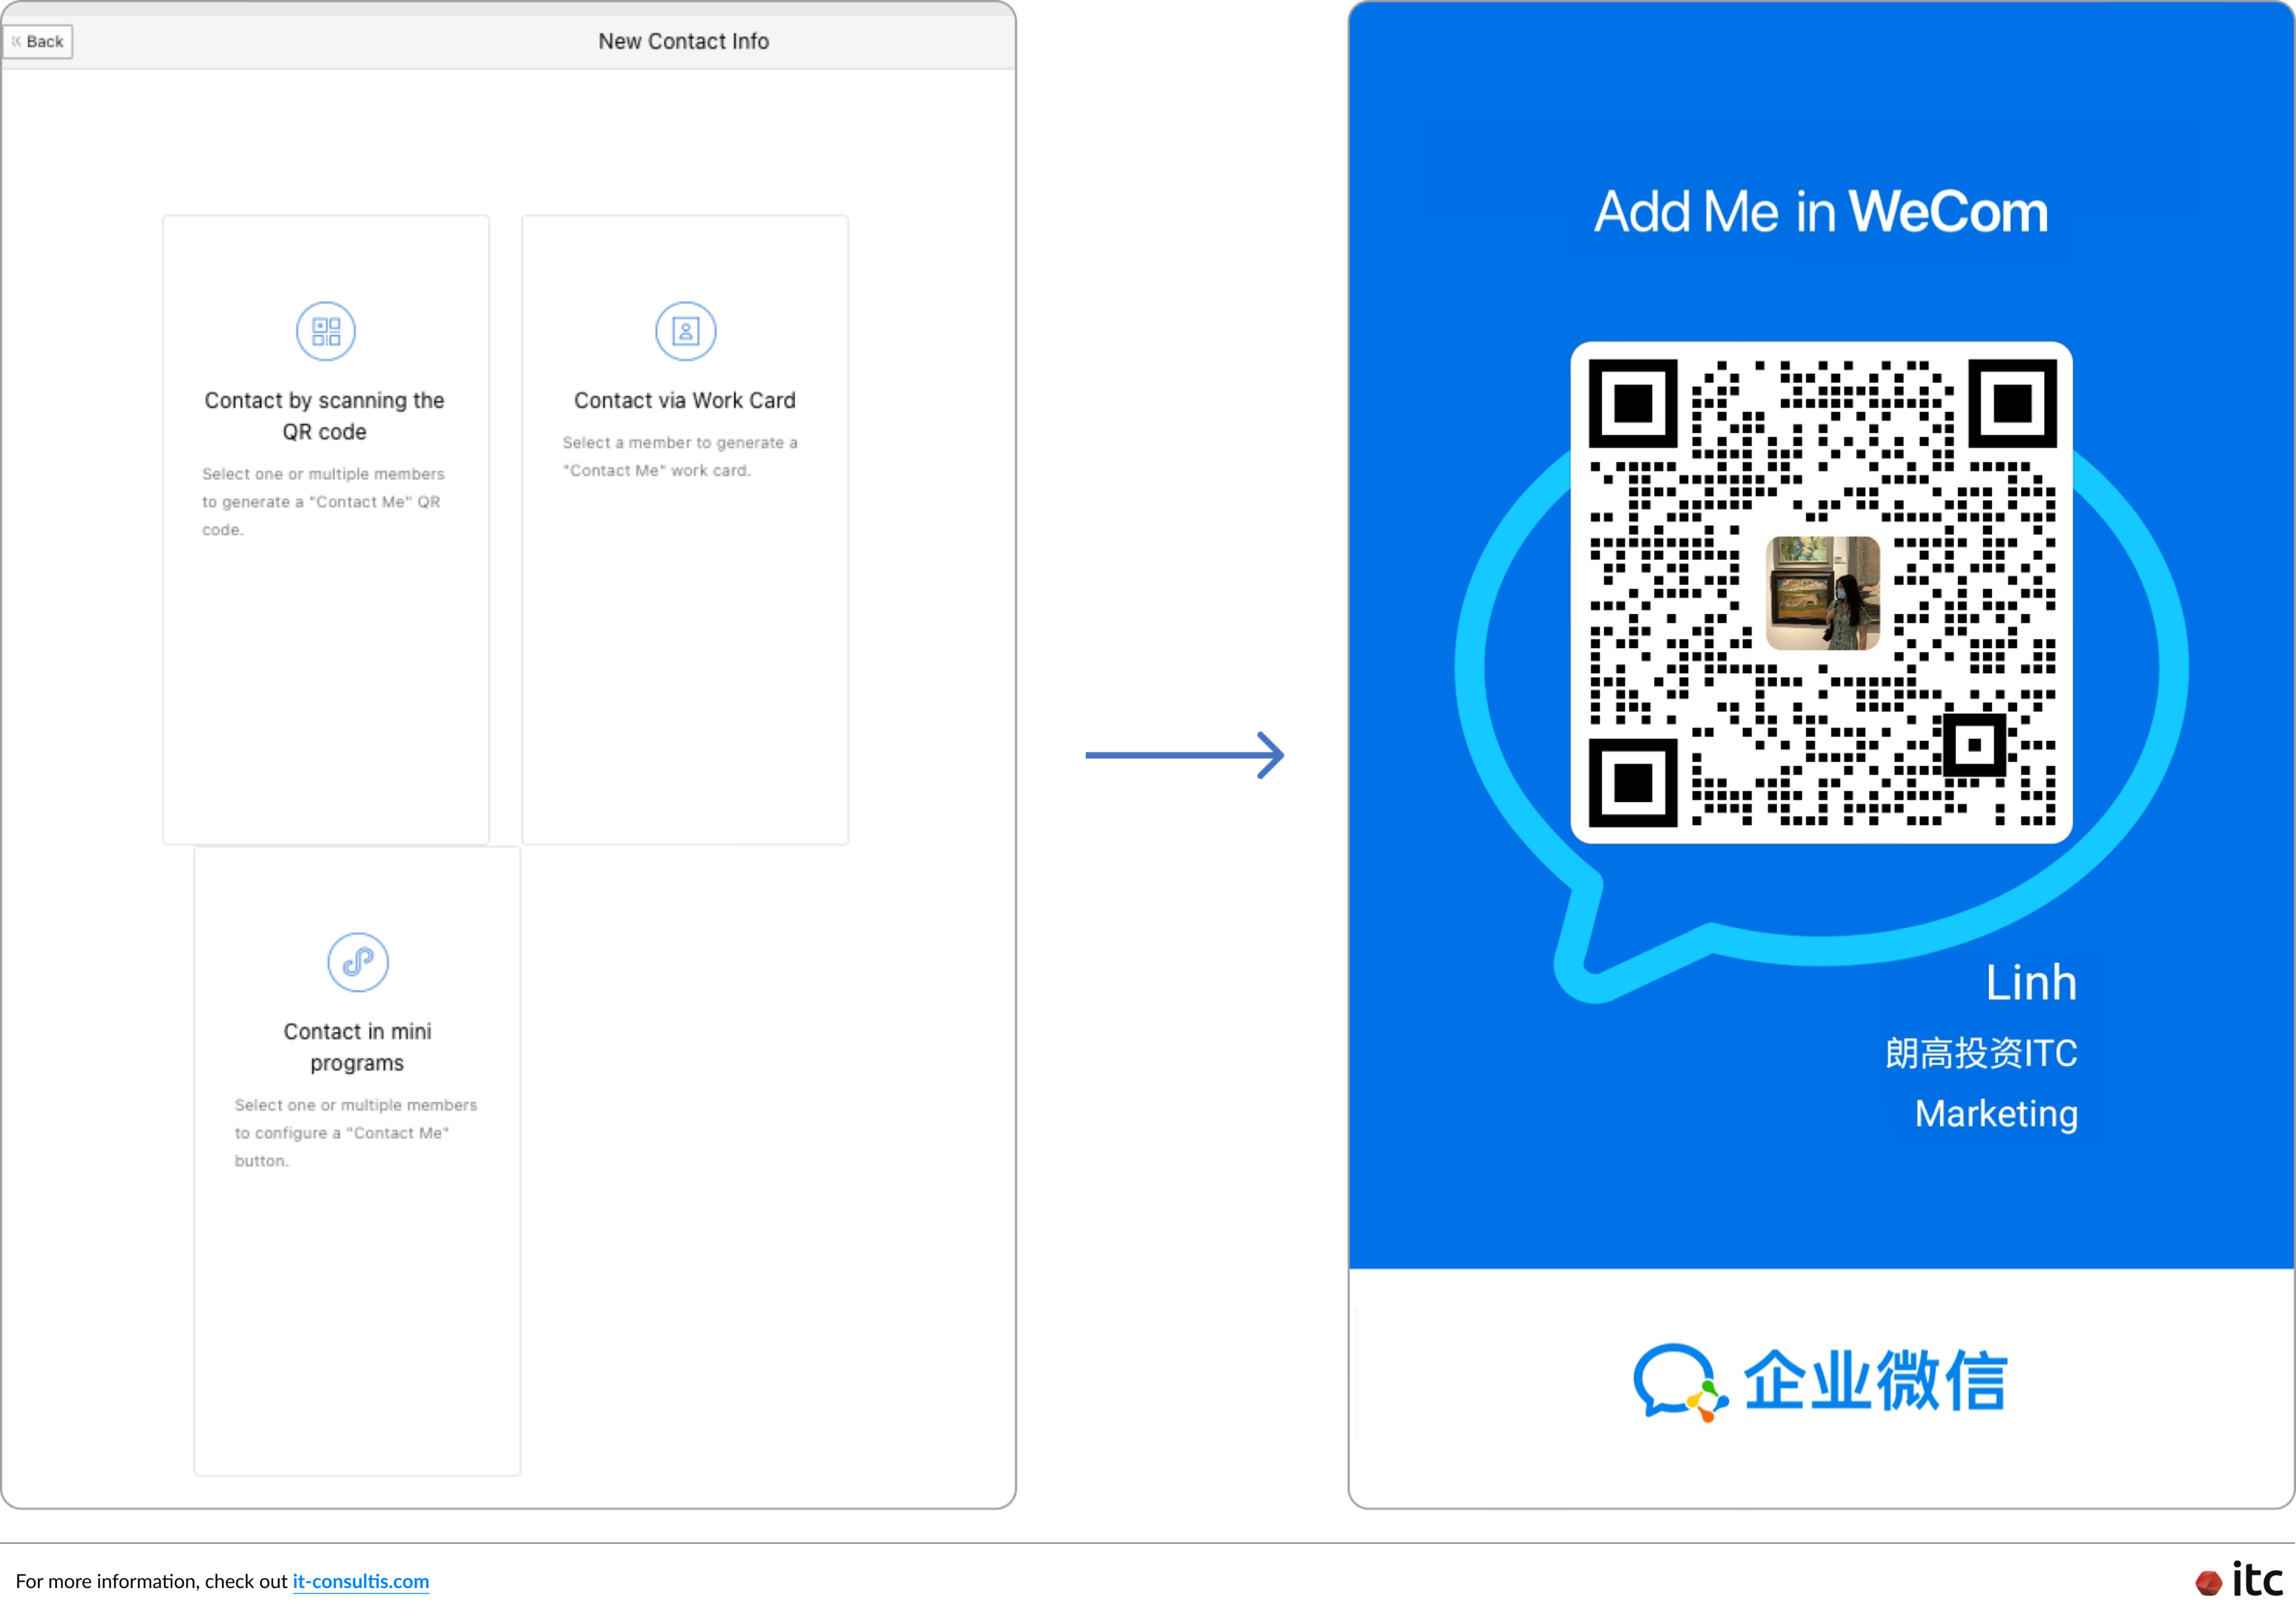Click the name "Linh" on the card
Screen dimensions: 2296x1619
(x=2031, y=982)
